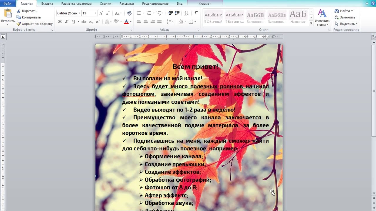Image resolution: width=376 pixels, height=211 pixels.
Task: Click the heading text "Всем привет!"
Action: [195, 67]
